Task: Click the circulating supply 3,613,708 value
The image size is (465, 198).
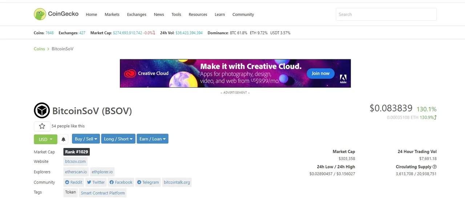Action: [405, 174]
